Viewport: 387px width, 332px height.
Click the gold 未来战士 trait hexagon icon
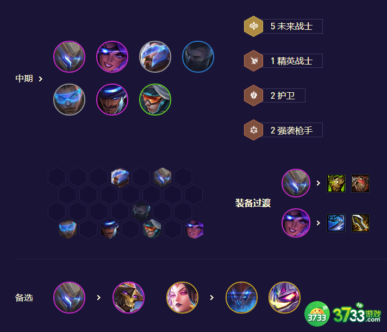tap(253, 26)
